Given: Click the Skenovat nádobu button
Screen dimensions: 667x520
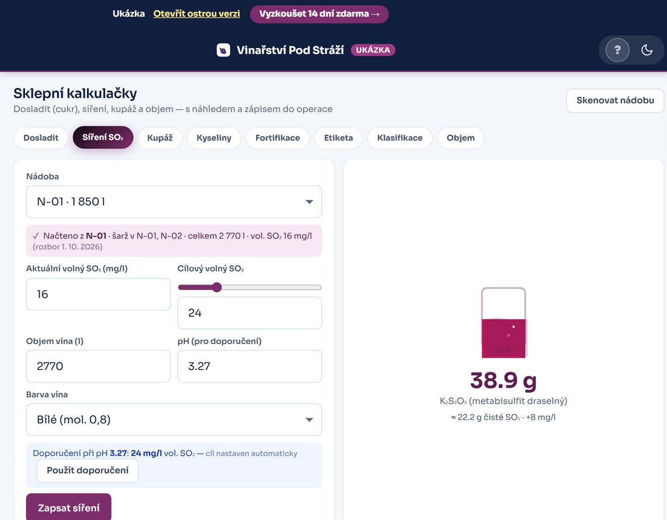Looking at the screenshot, I should click(x=615, y=100).
